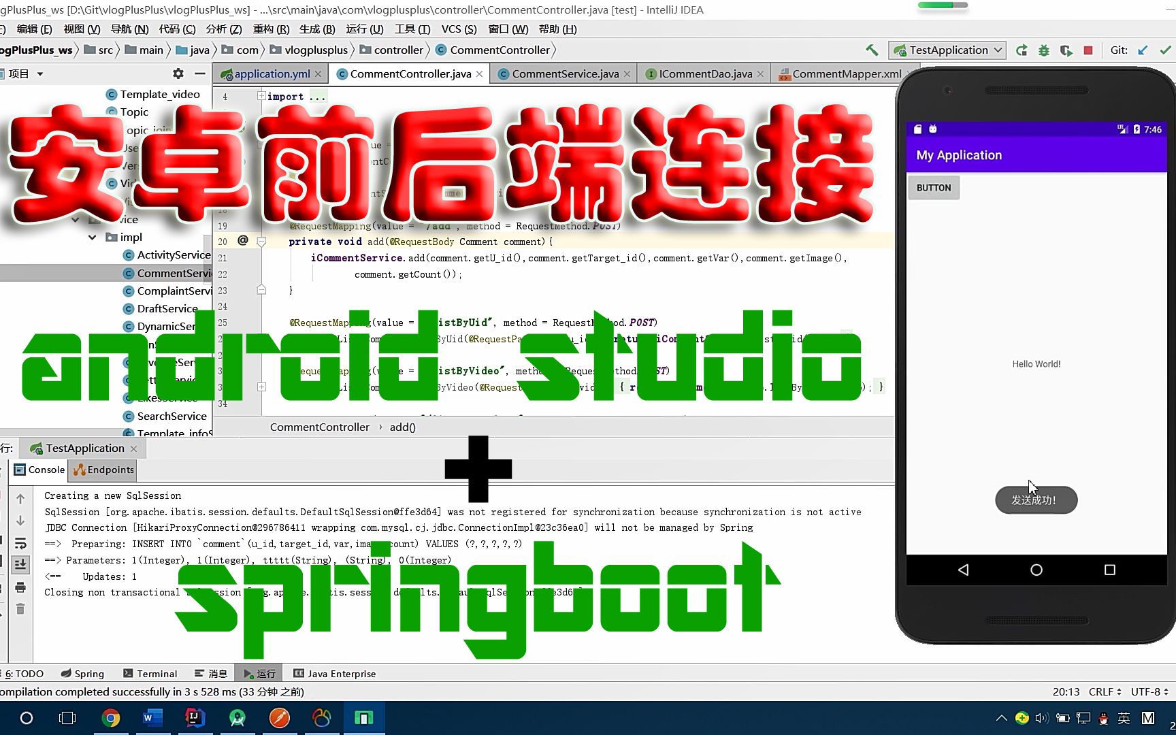Open the 重构 (R) menu
The height and width of the screenshot is (735, 1176).
pos(271,29)
